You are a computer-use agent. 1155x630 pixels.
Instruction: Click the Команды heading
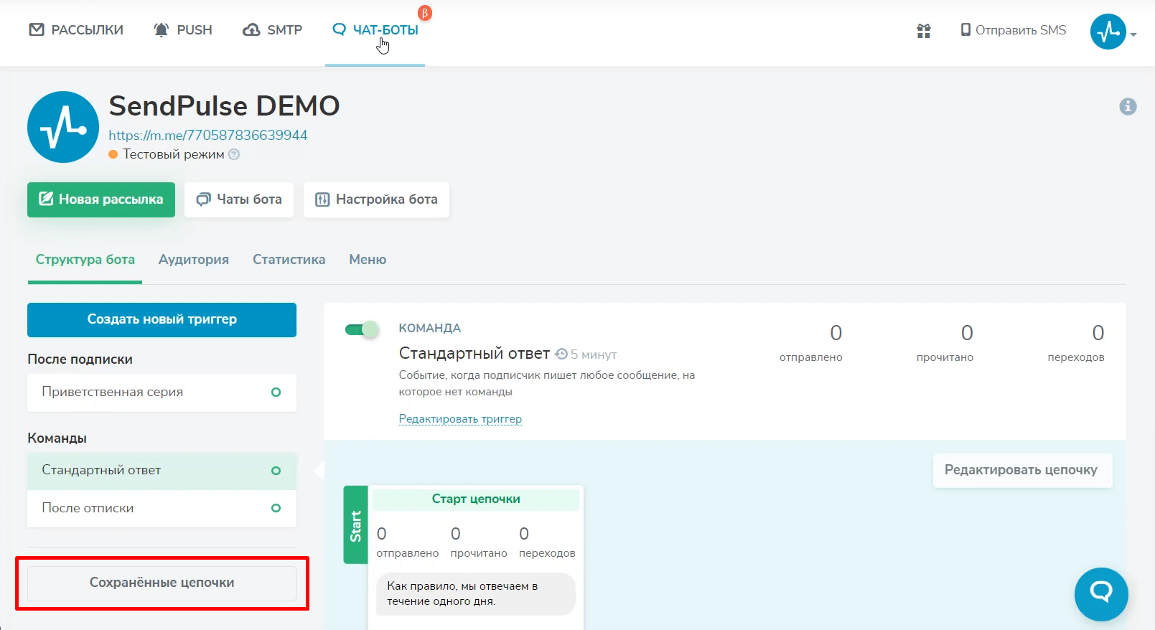[57, 438]
